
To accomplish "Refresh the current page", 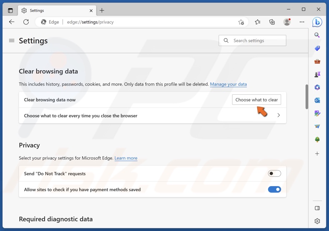I will point(26,22).
